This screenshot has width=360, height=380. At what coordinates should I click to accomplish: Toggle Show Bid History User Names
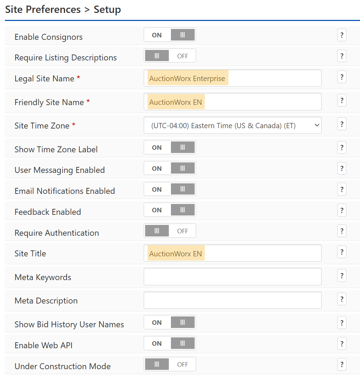pos(170,322)
